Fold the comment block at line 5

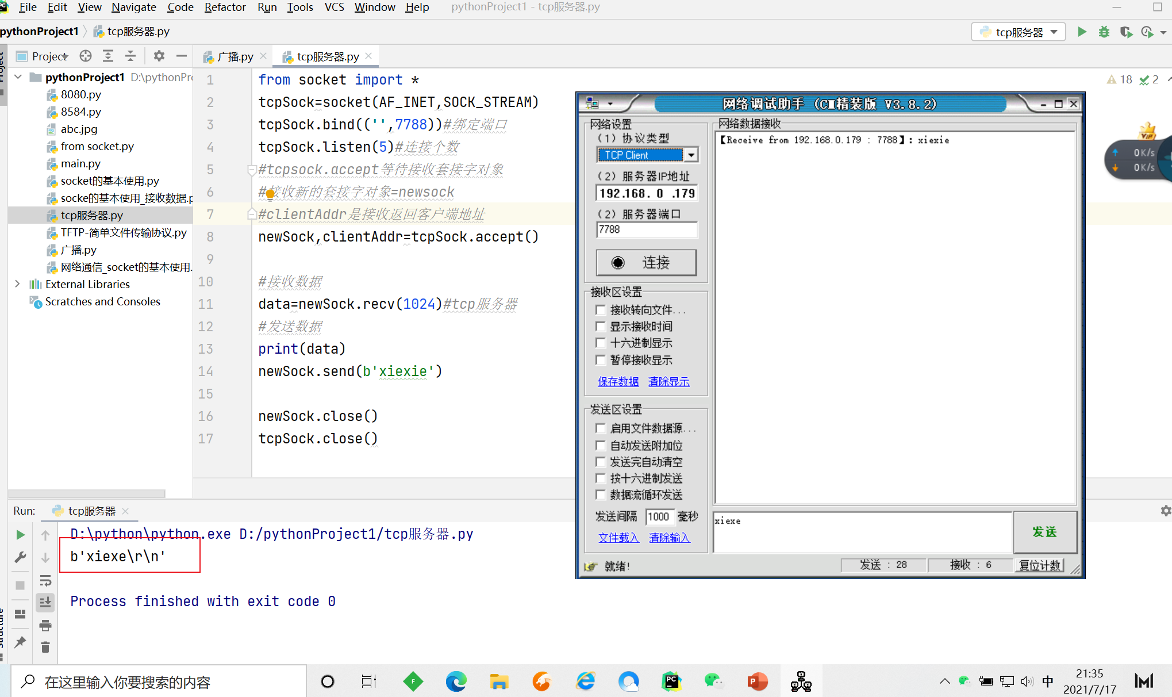point(251,170)
